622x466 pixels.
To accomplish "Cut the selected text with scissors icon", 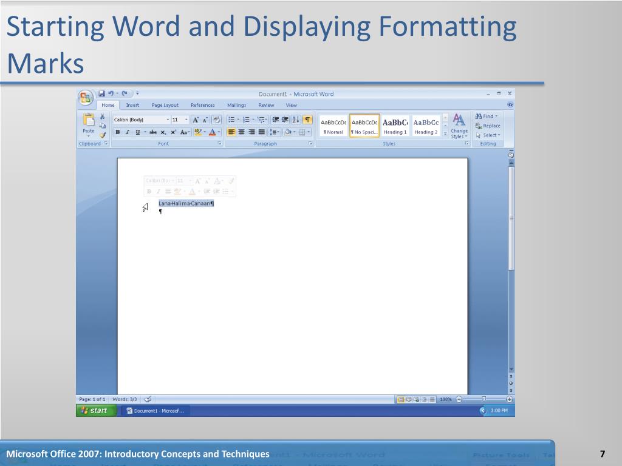I will (x=102, y=116).
